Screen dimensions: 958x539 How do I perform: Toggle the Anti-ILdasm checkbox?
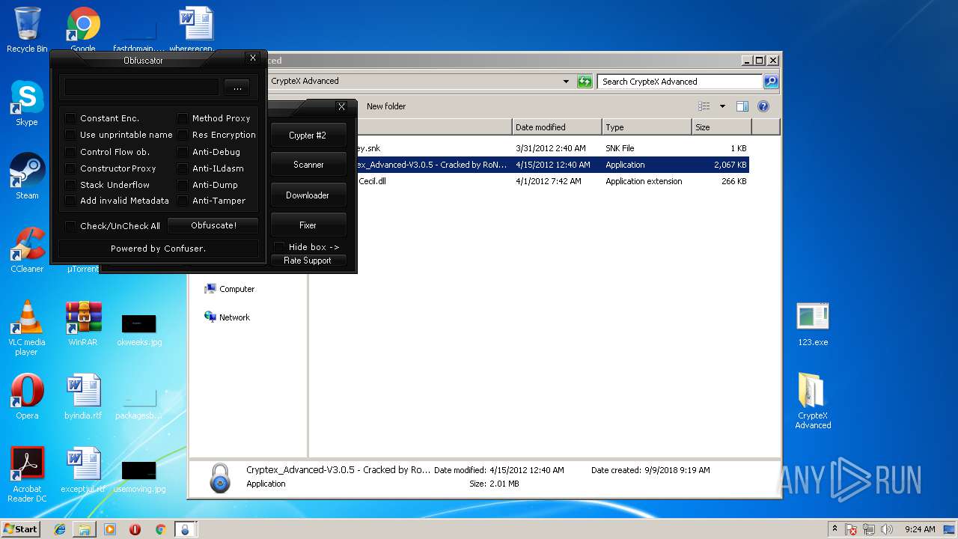pos(183,168)
